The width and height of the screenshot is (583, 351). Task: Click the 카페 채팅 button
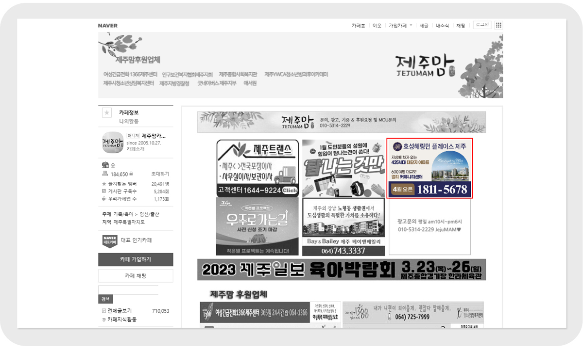136,276
